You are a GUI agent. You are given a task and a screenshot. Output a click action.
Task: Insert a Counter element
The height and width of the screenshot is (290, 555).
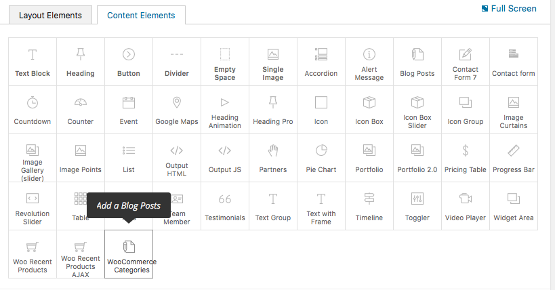coord(81,110)
